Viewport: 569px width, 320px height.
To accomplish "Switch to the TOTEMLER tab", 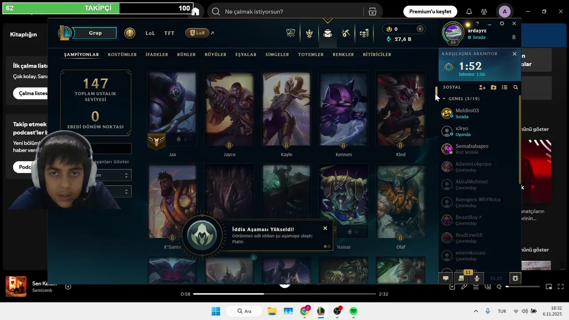I will [311, 55].
